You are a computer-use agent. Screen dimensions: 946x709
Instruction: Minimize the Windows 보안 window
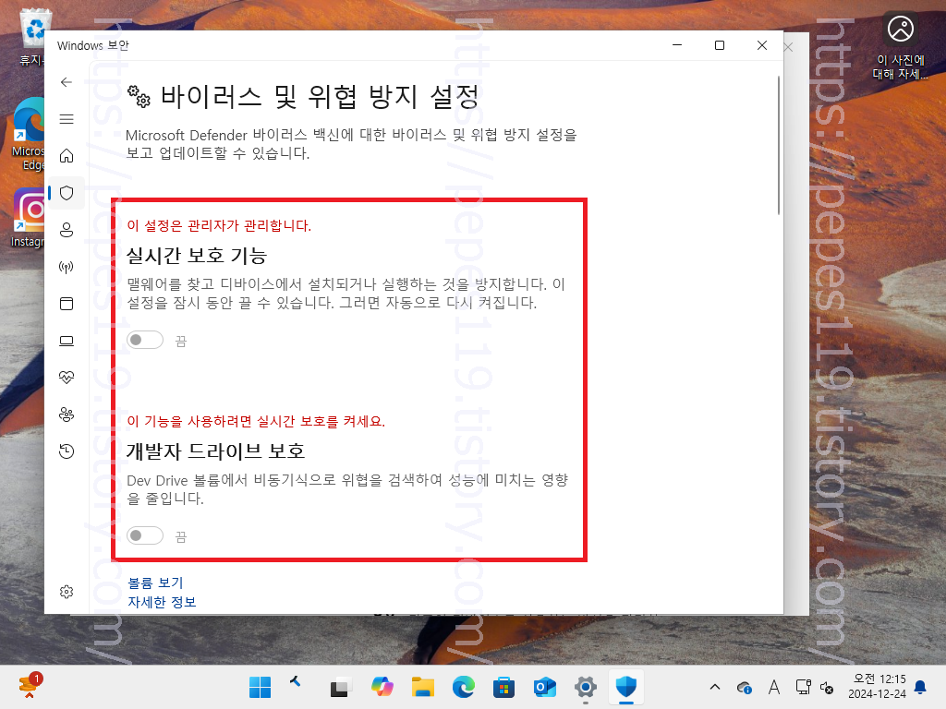[677, 45]
